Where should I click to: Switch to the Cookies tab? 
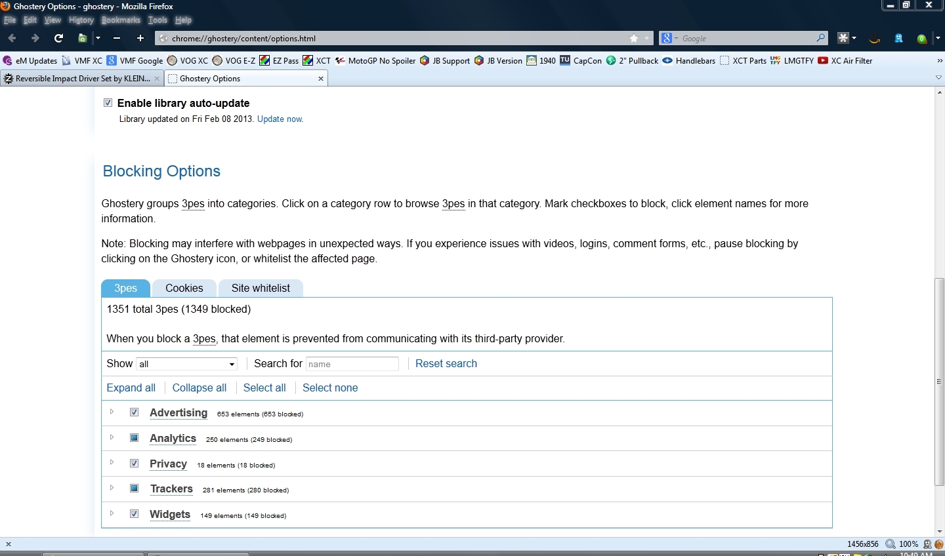coord(184,288)
